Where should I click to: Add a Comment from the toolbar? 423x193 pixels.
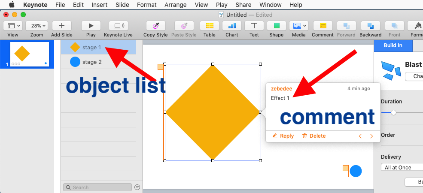click(323, 26)
